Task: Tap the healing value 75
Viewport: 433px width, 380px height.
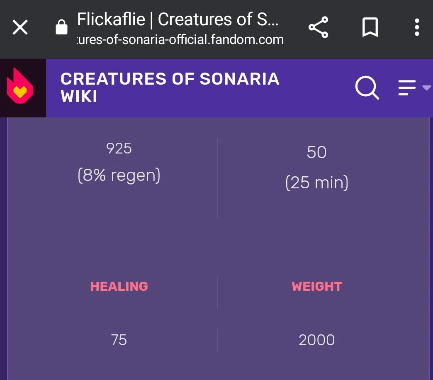Action: [119, 340]
